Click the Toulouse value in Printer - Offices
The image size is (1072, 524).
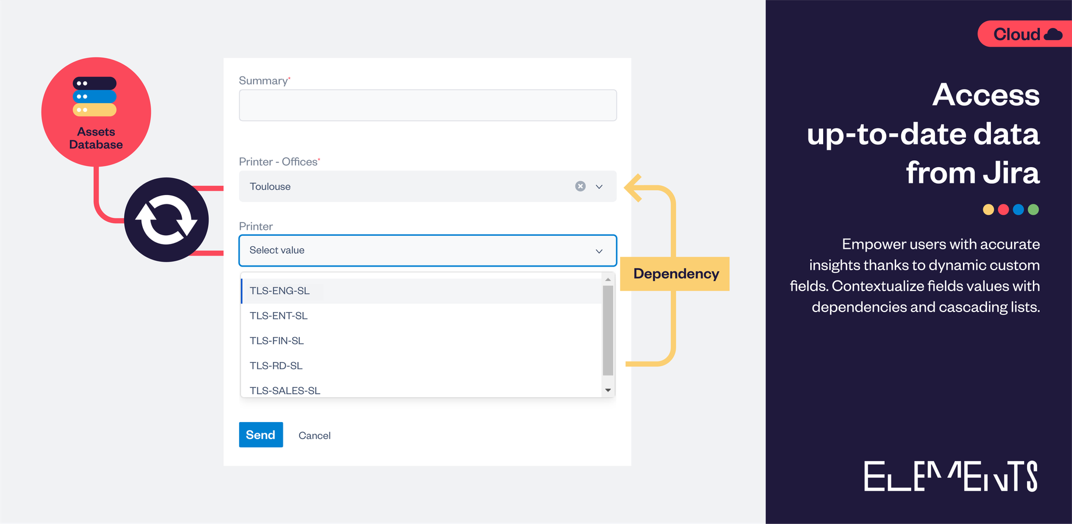click(x=270, y=186)
